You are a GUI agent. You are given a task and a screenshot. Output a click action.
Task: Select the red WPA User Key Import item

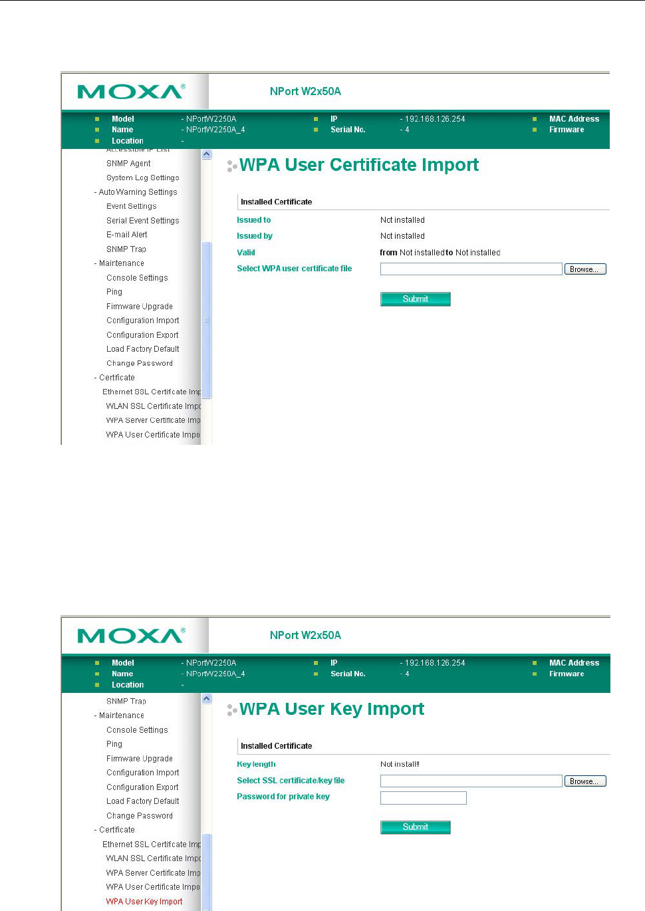pos(144,902)
